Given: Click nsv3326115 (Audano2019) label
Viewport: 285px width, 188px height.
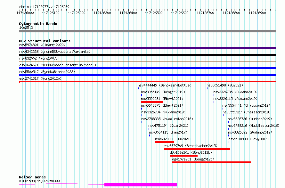Looking at the screenshot, I should (235, 99).
